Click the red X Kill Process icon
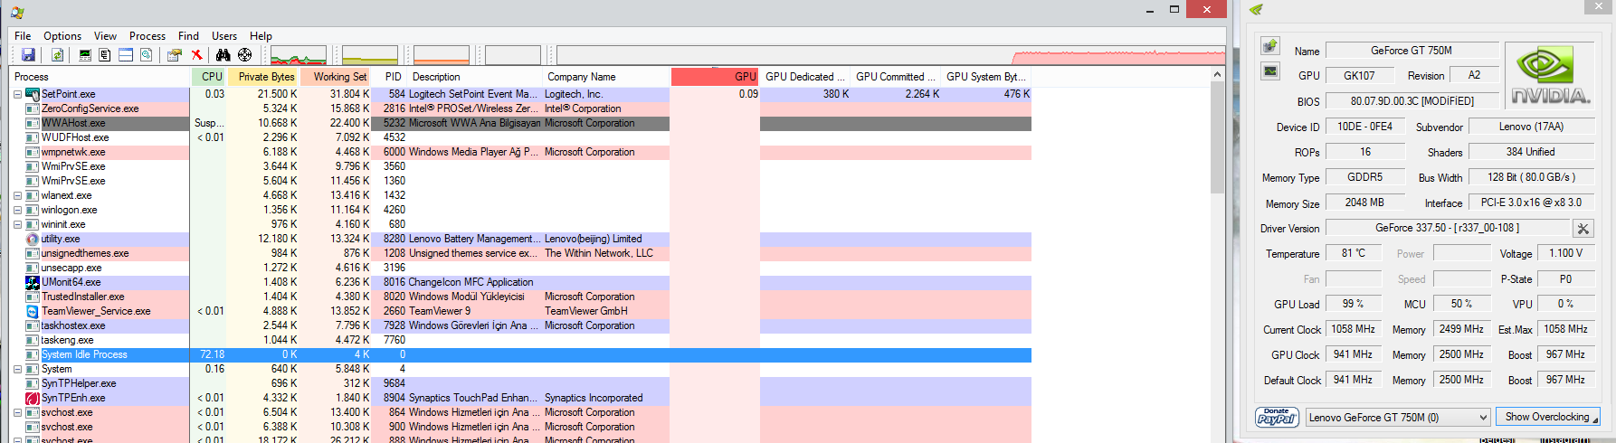 (x=196, y=55)
